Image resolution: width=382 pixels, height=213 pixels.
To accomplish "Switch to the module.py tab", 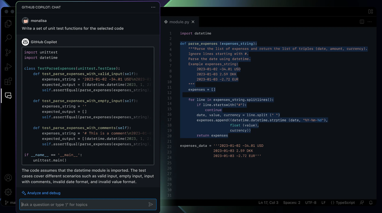I will (x=180, y=21).
